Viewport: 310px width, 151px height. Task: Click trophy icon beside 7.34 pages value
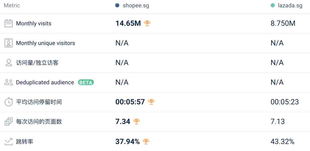(137, 121)
